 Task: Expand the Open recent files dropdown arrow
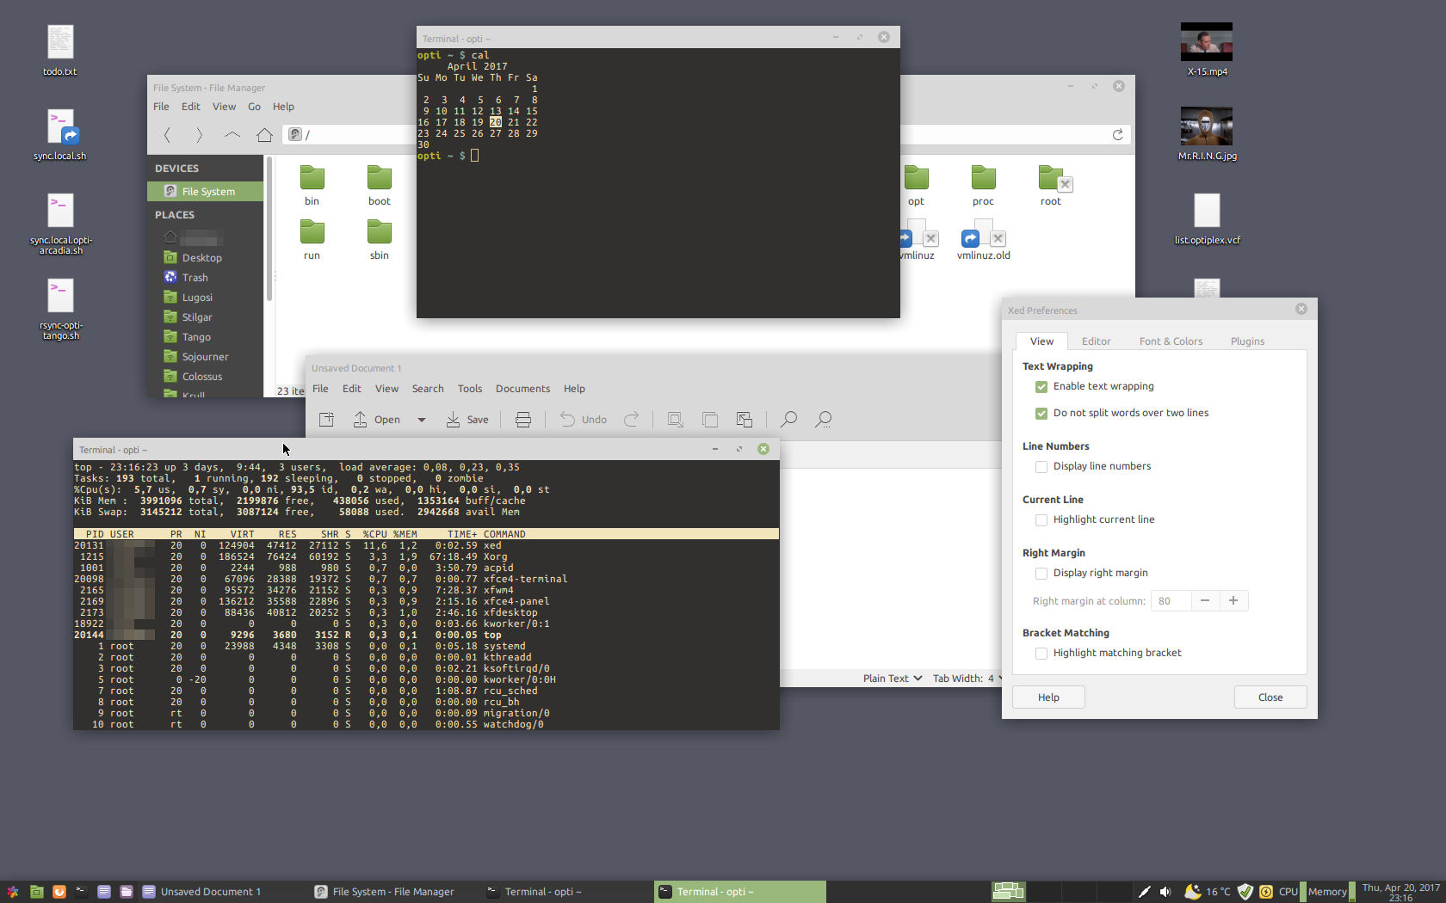click(x=422, y=420)
